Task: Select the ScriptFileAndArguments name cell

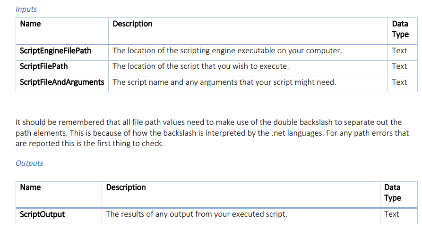Action: (x=62, y=82)
